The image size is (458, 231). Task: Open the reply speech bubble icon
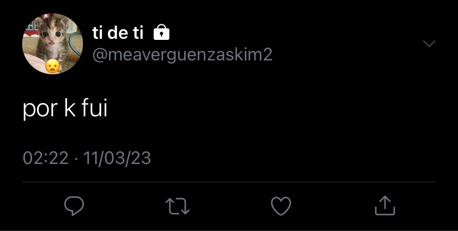point(74,206)
